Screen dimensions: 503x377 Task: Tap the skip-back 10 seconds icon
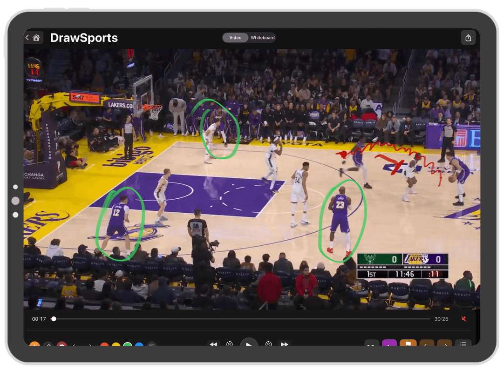pos(229,345)
